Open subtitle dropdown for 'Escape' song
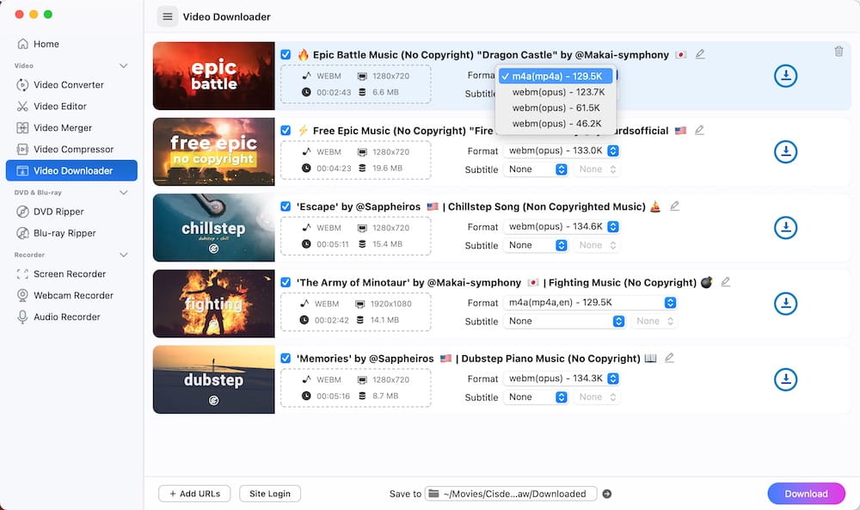860x510 pixels. point(535,245)
